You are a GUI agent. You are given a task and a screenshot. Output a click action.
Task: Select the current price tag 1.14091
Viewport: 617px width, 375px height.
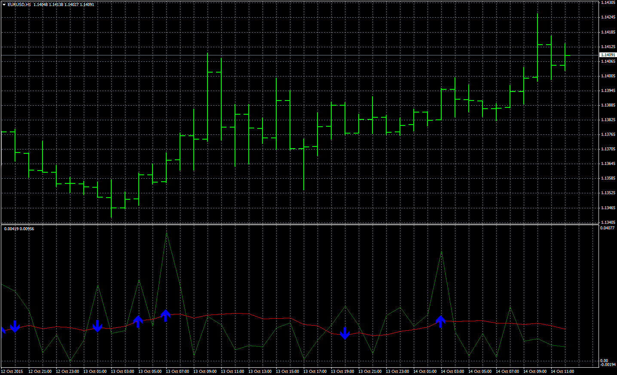[608, 55]
